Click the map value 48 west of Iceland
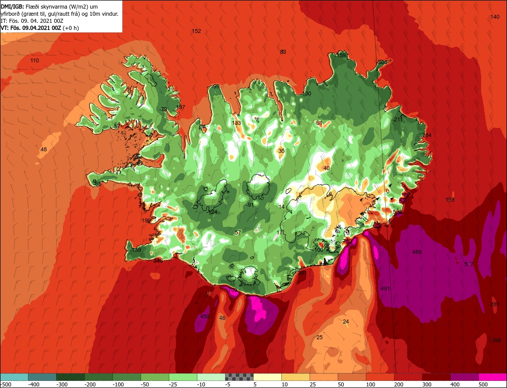The image size is (507, 388). coord(44,149)
